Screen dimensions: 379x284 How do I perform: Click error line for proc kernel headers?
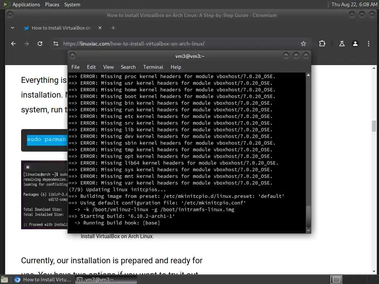[172, 76]
